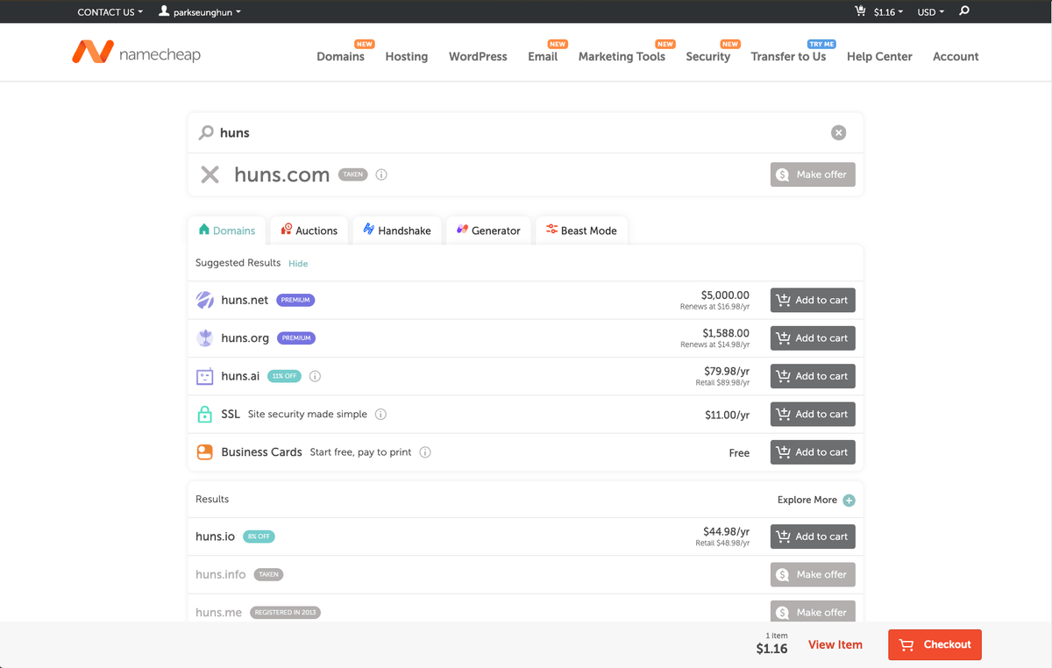The image size is (1052, 668).
Task: Click the $5,000.00 price for huns.net
Action: [x=725, y=295]
